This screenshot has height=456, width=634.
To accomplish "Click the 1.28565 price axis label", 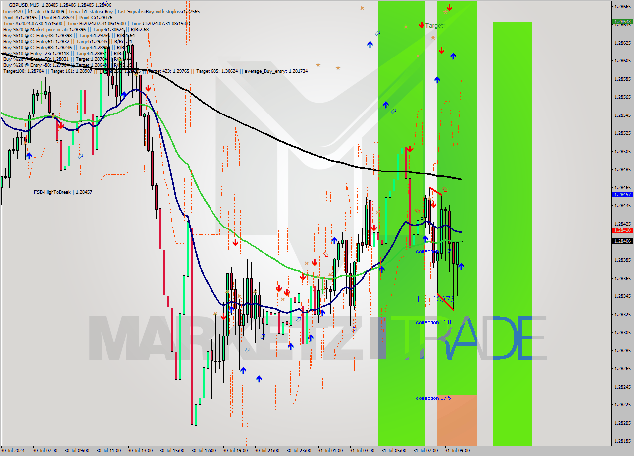I will [x=622, y=97].
